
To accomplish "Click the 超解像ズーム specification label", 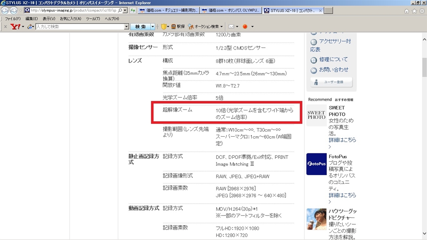I will point(177,110).
